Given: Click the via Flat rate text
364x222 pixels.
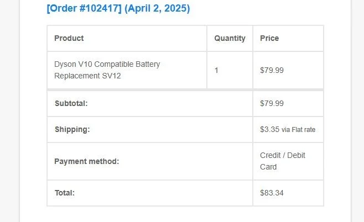Looking at the screenshot, I should [299, 130].
